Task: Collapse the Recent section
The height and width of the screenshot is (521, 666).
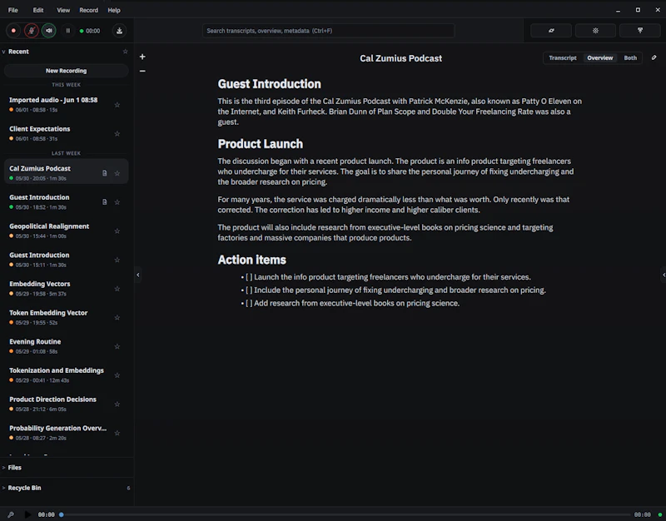Action: point(3,52)
